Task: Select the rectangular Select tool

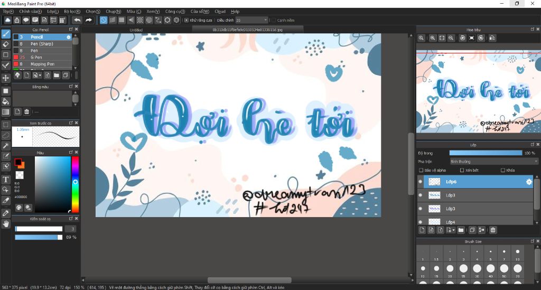Action: [x=5, y=125]
